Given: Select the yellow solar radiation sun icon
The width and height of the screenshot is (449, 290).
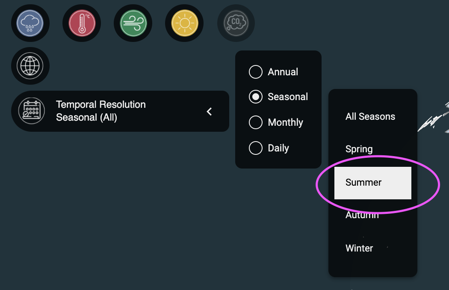Looking at the screenshot, I should point(184,23).
